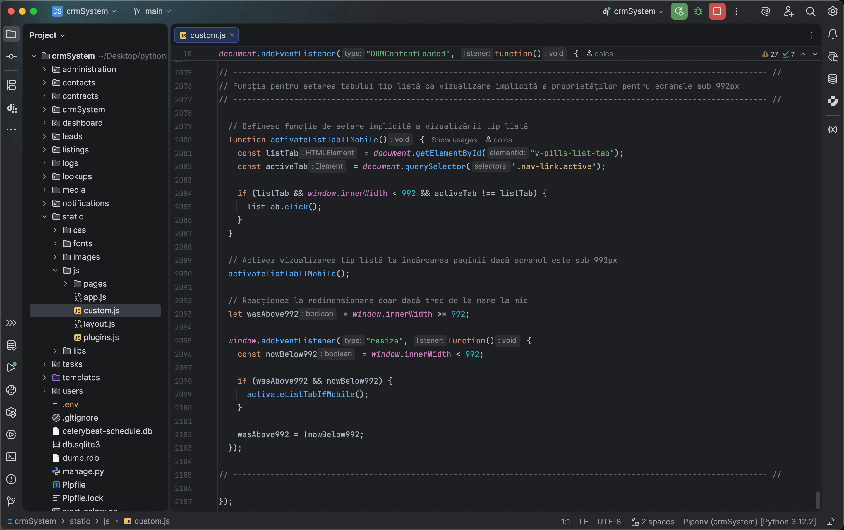
Task: Click the Show usages link above activateListTabIfMobile
Action: pyautogui.click(x=454, y=140)
